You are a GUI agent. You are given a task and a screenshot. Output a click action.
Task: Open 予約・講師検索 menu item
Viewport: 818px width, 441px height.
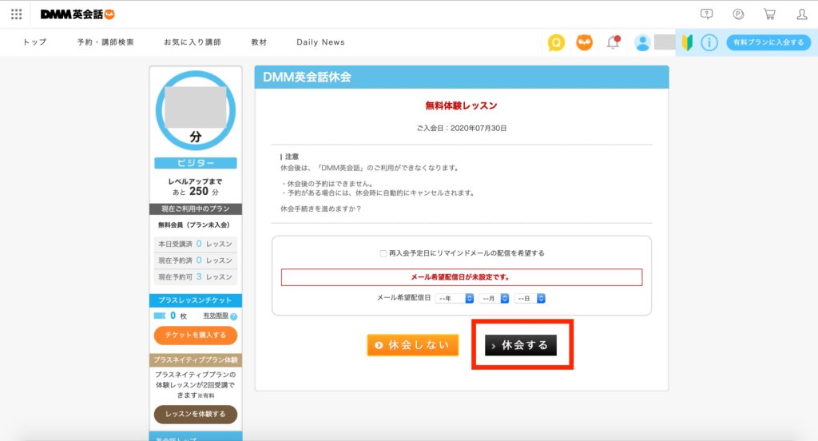pyautogui.click(x=105, y=42)
